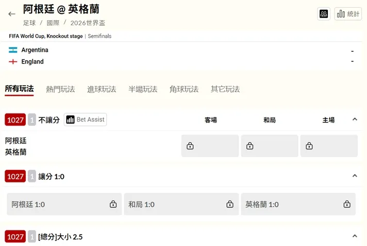
Task: Click the 1027 badge beside 不讓分
Action: pos(15,120)
